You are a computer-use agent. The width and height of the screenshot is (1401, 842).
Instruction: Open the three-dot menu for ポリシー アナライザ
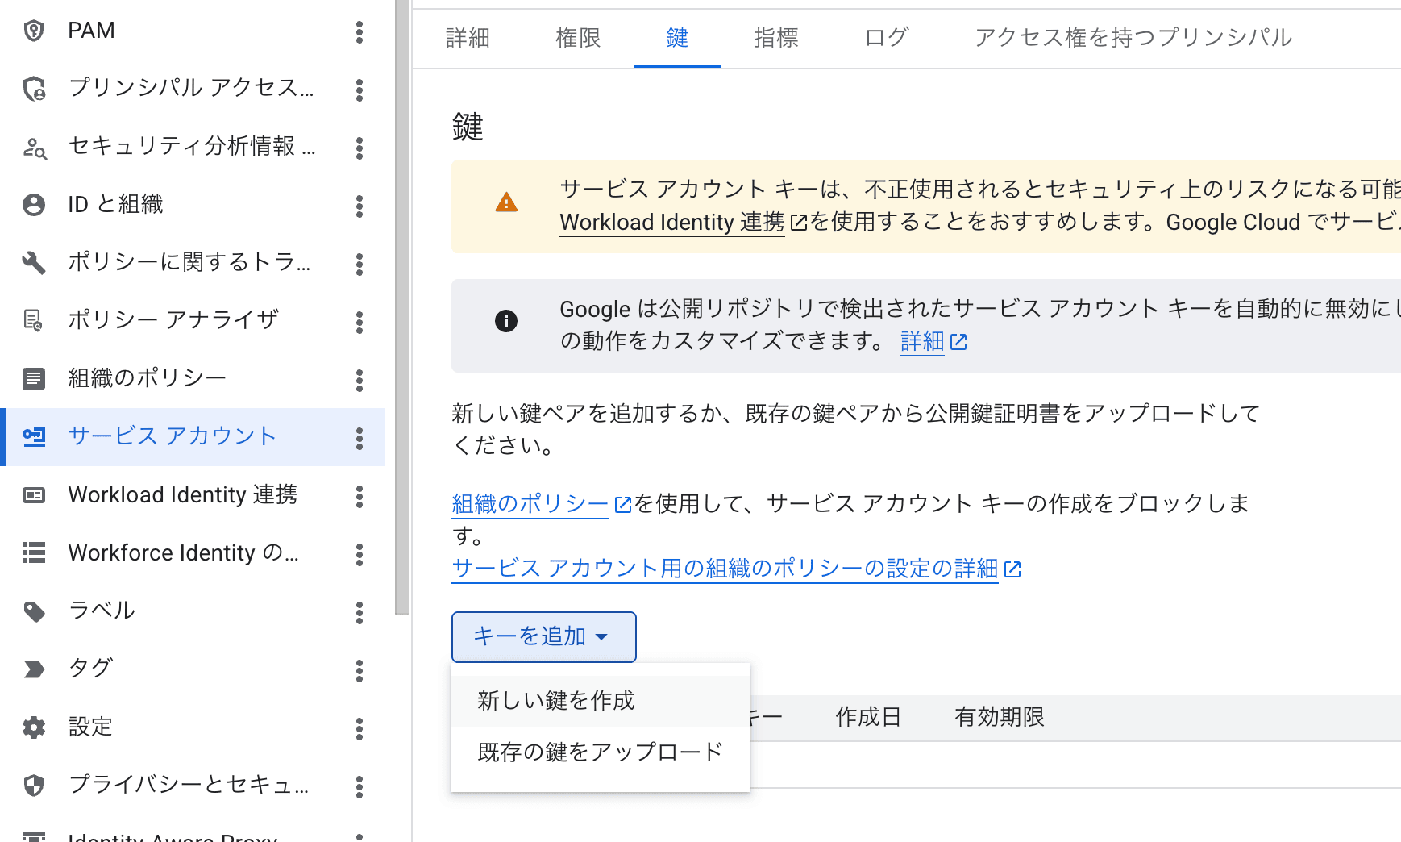360,323
